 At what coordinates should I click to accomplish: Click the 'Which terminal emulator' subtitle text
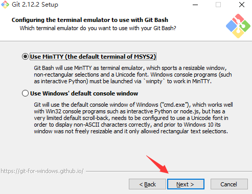[98, 28]
